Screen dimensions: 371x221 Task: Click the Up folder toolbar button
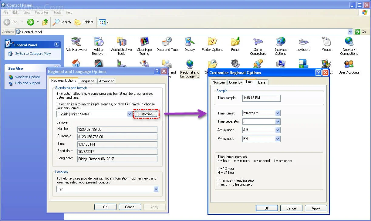(x=45, y=22)
